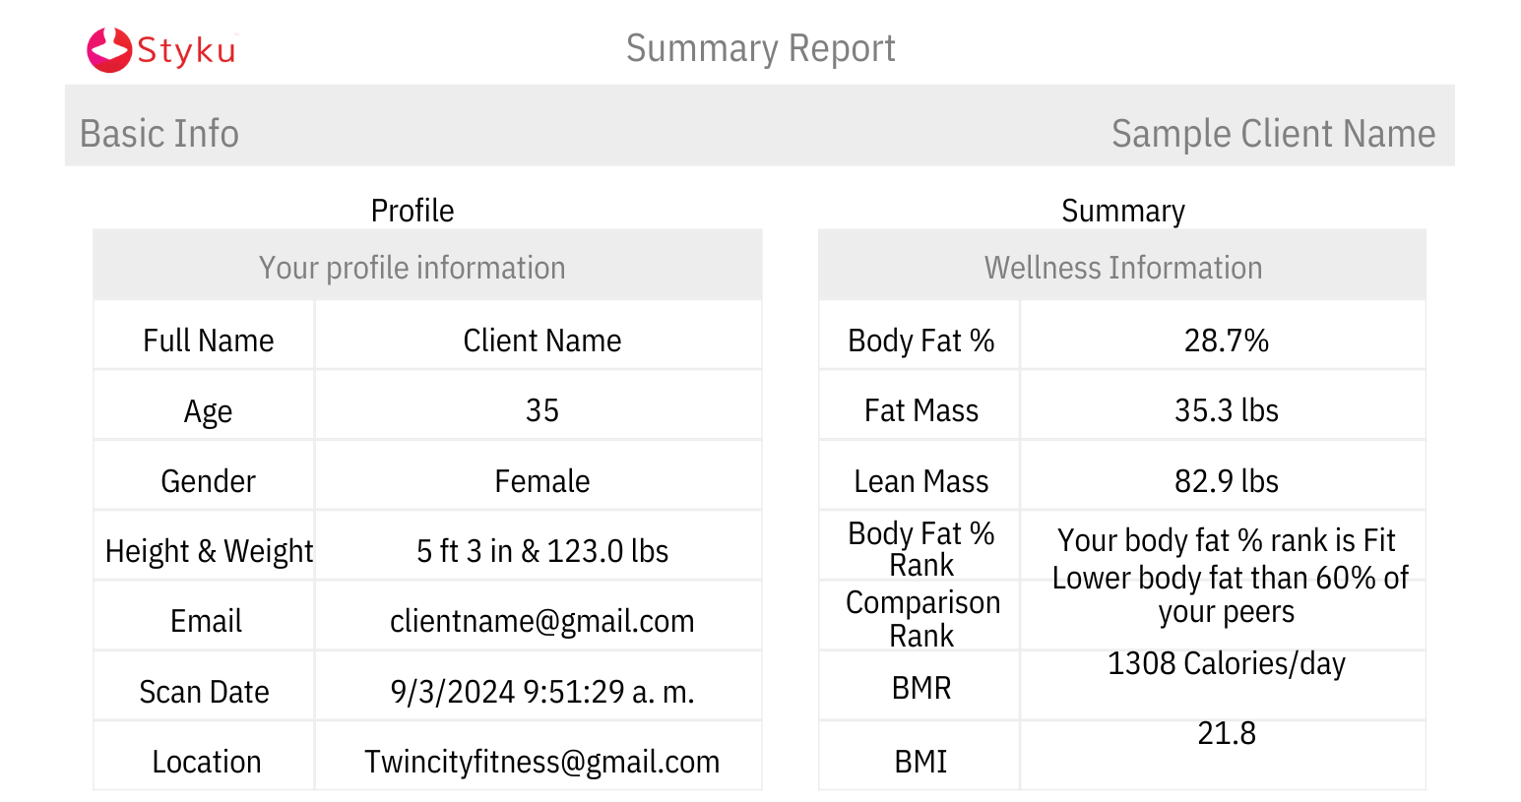This screenshot has height=802, width=1521.
Task: Click the Age value 35
Action: tap(541, 410)
